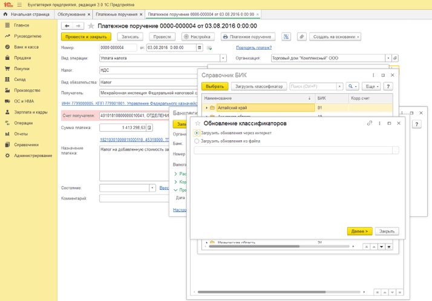Select Загрузить обновления из файла option
This screenshot has height=301, width=432.
click(x=197, y=141)
